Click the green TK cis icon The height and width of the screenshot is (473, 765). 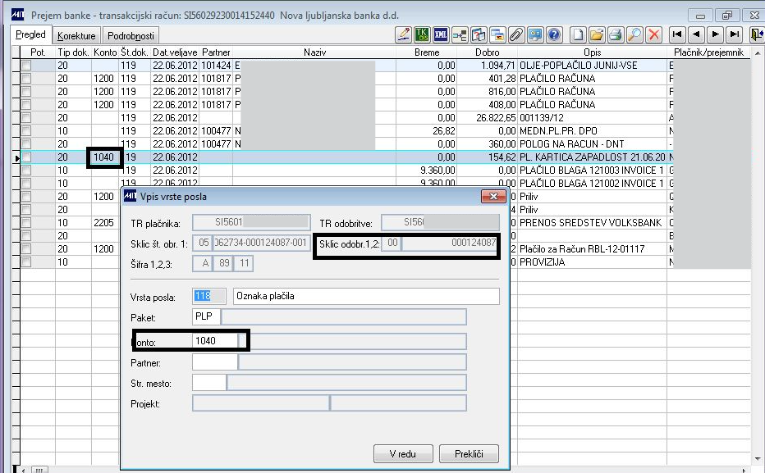pyautogui.click(x=422, y=34)
